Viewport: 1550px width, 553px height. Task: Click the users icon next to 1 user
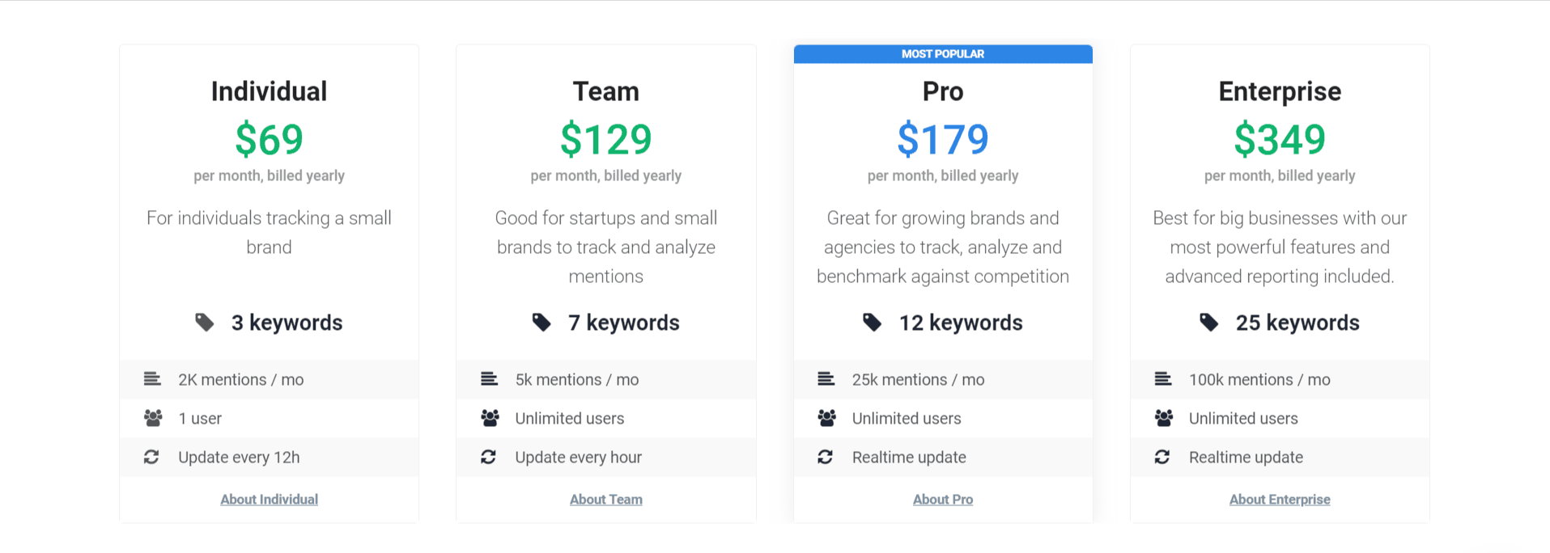[x=153, y=418]
